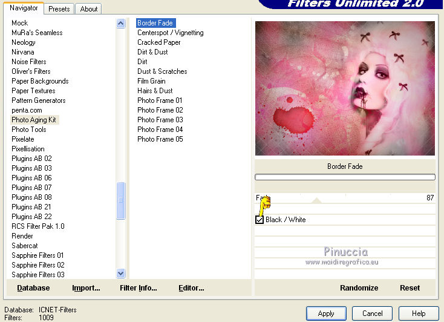Select penta.com category

tap(27, 110)
